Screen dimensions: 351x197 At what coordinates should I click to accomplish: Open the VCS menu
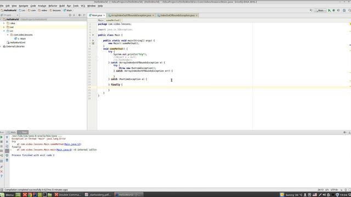click(83, 6)
